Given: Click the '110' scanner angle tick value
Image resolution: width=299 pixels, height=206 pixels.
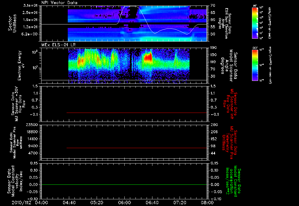Looking at the screenshot, I should [x=213, y=62].
